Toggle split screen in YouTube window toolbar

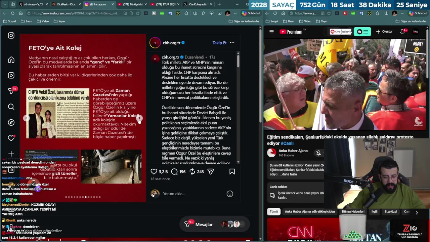(386, 13)
